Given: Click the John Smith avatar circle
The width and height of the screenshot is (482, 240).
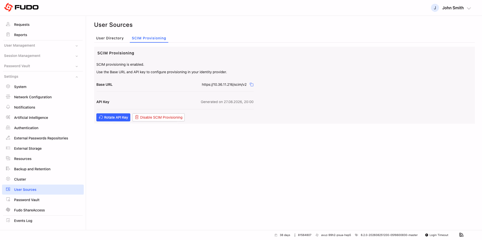Looking at the screenshot, I should coord(435,8).
